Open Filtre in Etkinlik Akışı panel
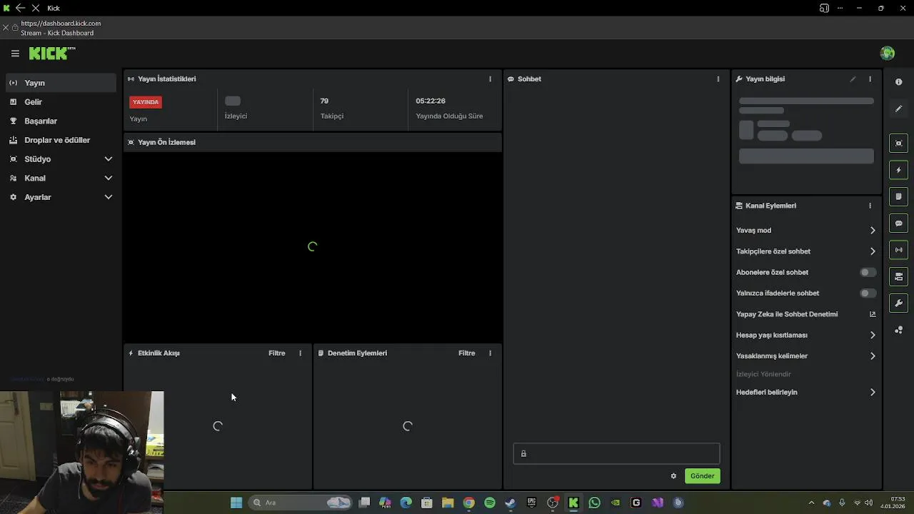This screenshot has height=514, width=914. [276, 353]
